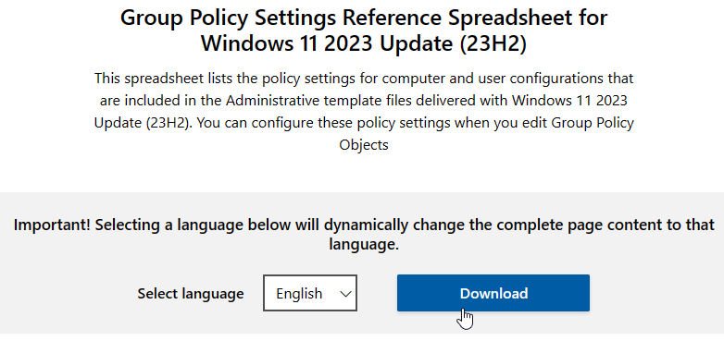Viewport: 724px width, 341px height.
Task: Open the English language dropdown
Action: (310, 293)
